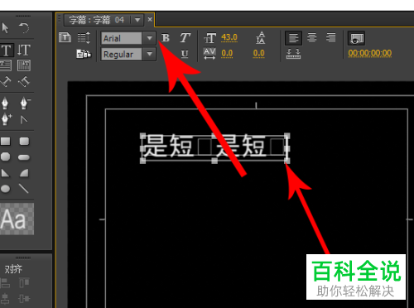This screenshot has width=414, height=308.
Task: Click the font size TT icon
Action: pos(210,38)
